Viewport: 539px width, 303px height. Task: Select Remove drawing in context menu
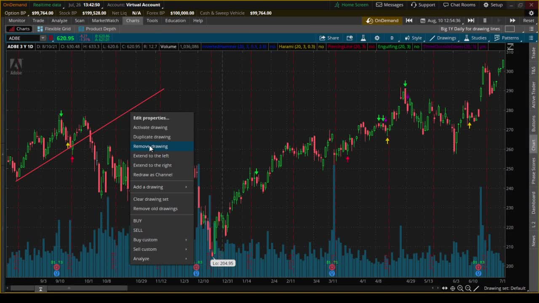162,146
